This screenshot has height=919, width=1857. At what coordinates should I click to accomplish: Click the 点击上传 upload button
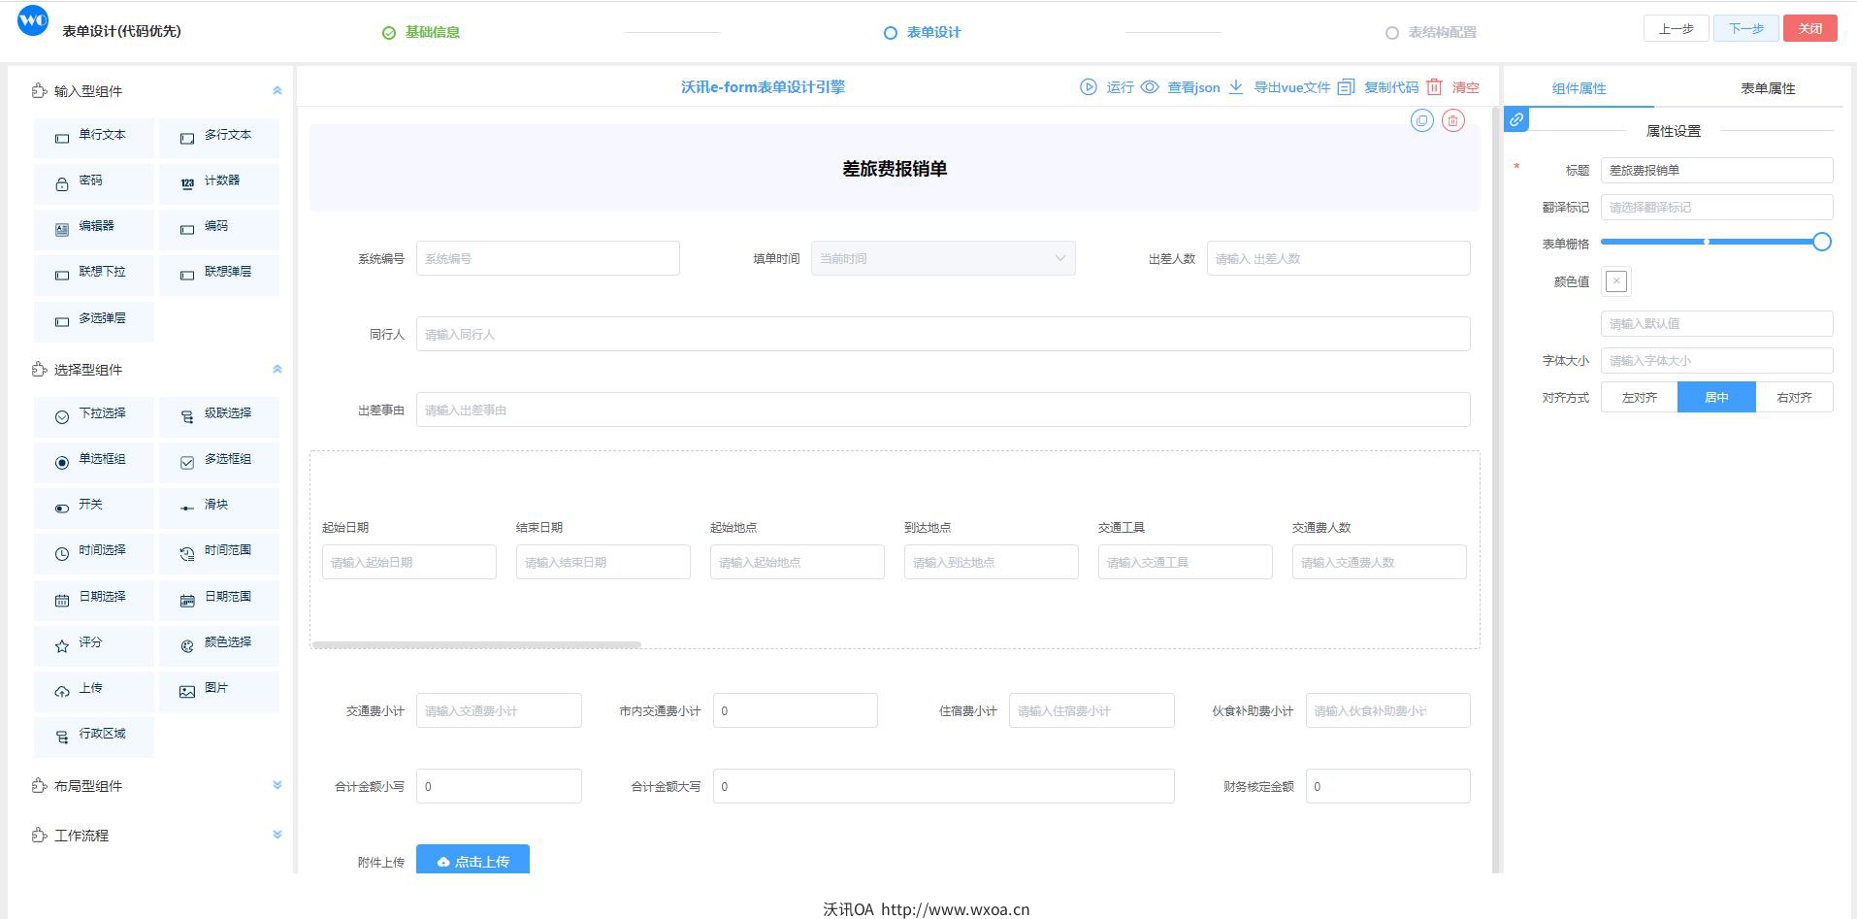[x=472, y=861]
